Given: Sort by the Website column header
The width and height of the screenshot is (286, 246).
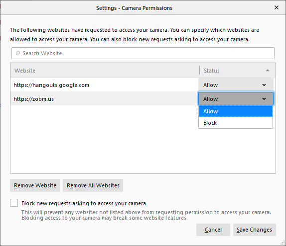Looking at the screenshot, I should [x=105, y=71].
